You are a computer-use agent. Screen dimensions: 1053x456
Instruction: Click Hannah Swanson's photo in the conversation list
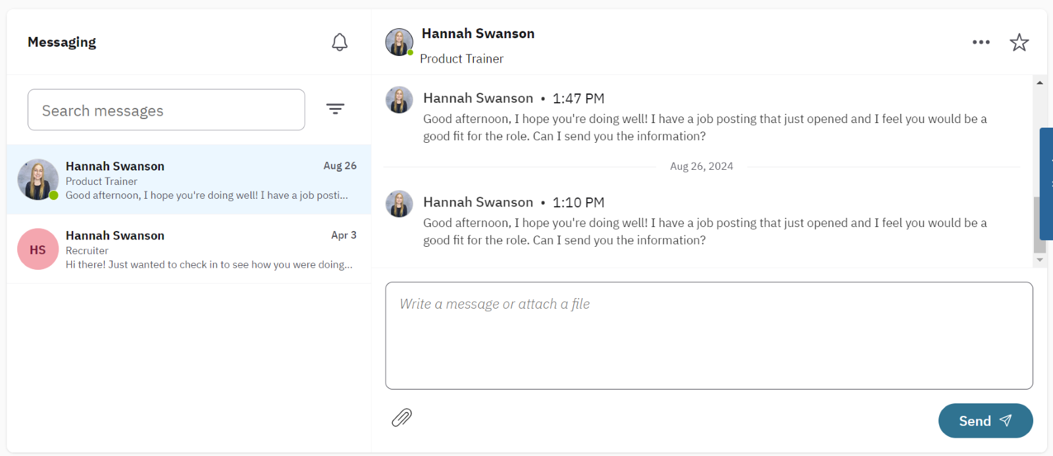[x=38, y=179]
